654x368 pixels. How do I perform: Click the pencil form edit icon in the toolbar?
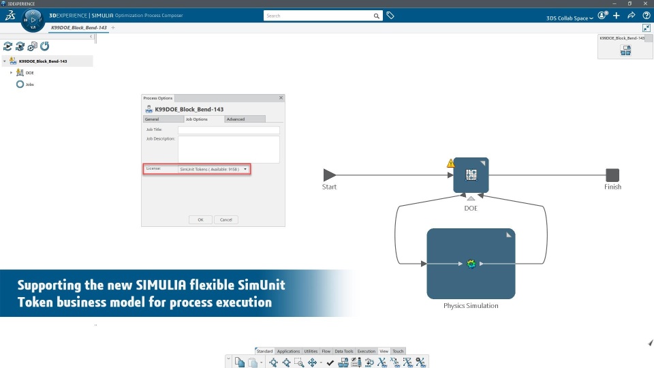click(x=356, y=362)
